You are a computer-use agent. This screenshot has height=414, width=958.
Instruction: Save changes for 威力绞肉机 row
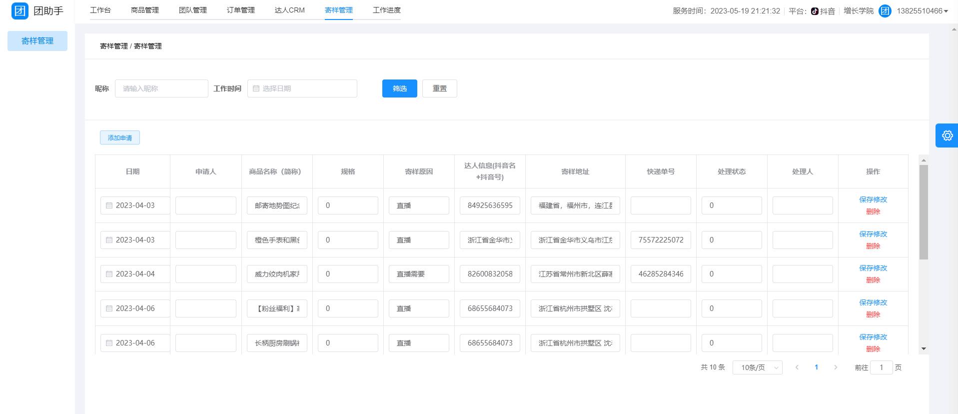point(873,268)
